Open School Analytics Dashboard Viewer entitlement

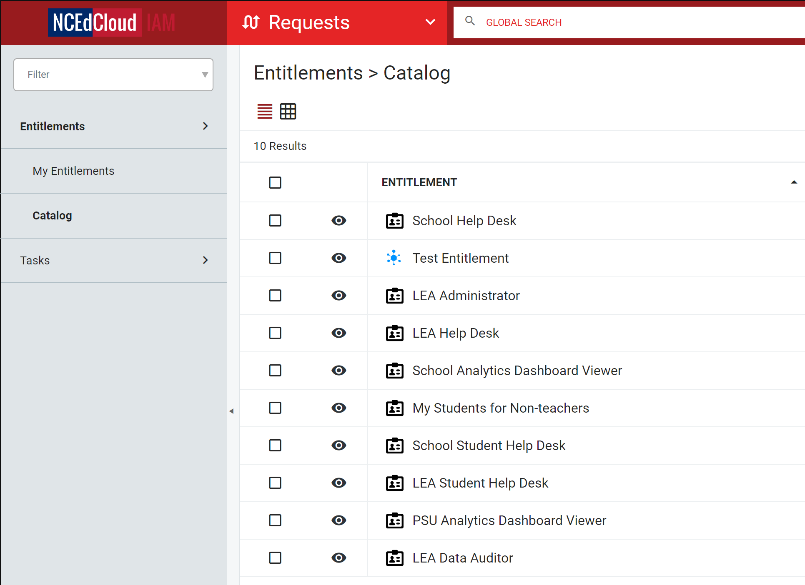(x=517, y=371)
